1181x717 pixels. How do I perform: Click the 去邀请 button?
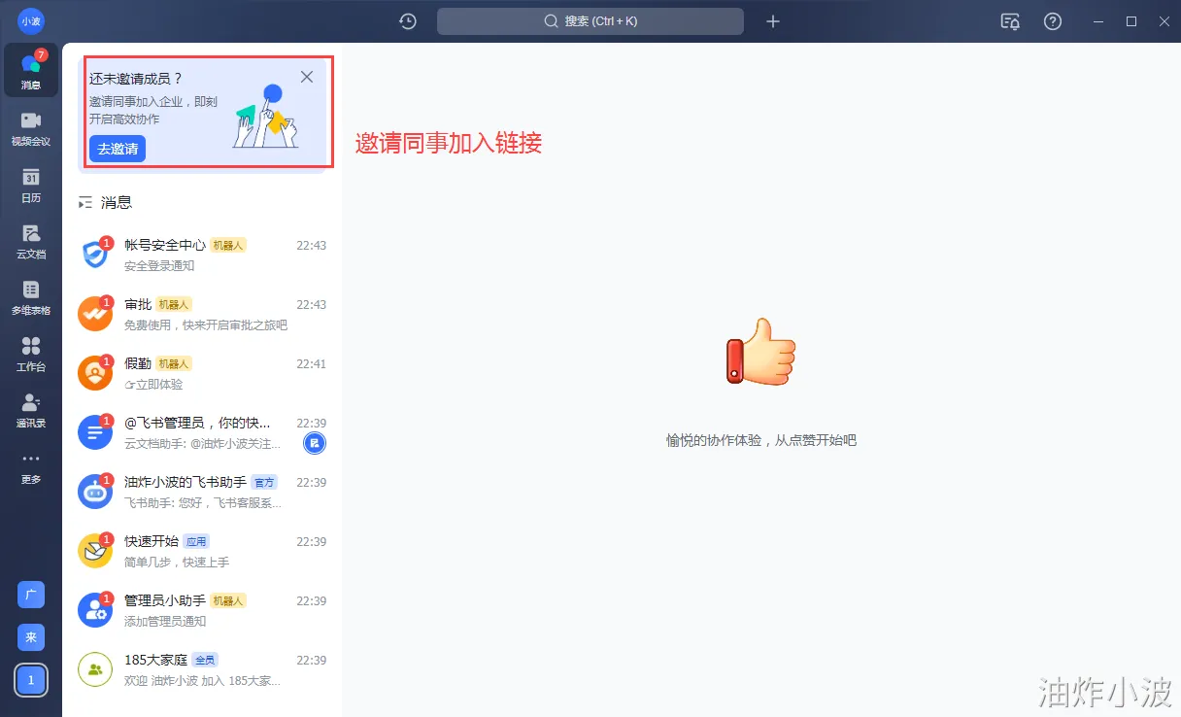click(118, 149)
